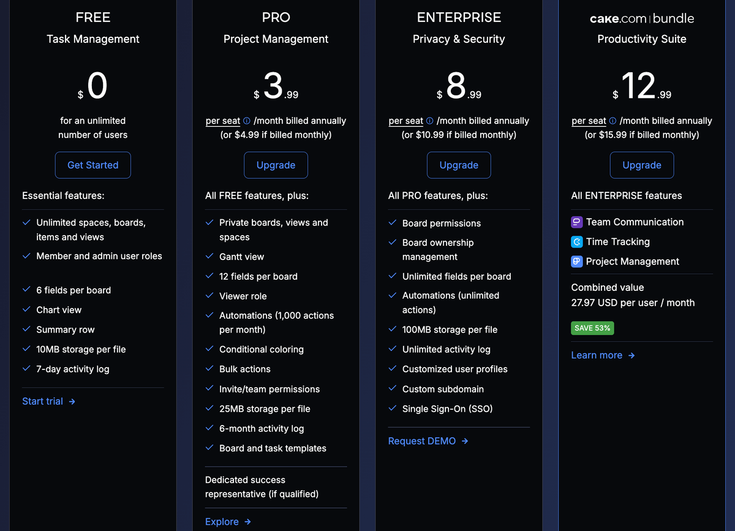Click the PRO plan per seat info icon

tap(247, 121)
